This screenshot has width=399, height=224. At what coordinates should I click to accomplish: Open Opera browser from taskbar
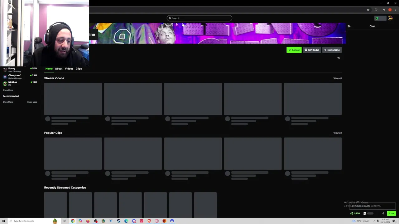tap(157, 221)
